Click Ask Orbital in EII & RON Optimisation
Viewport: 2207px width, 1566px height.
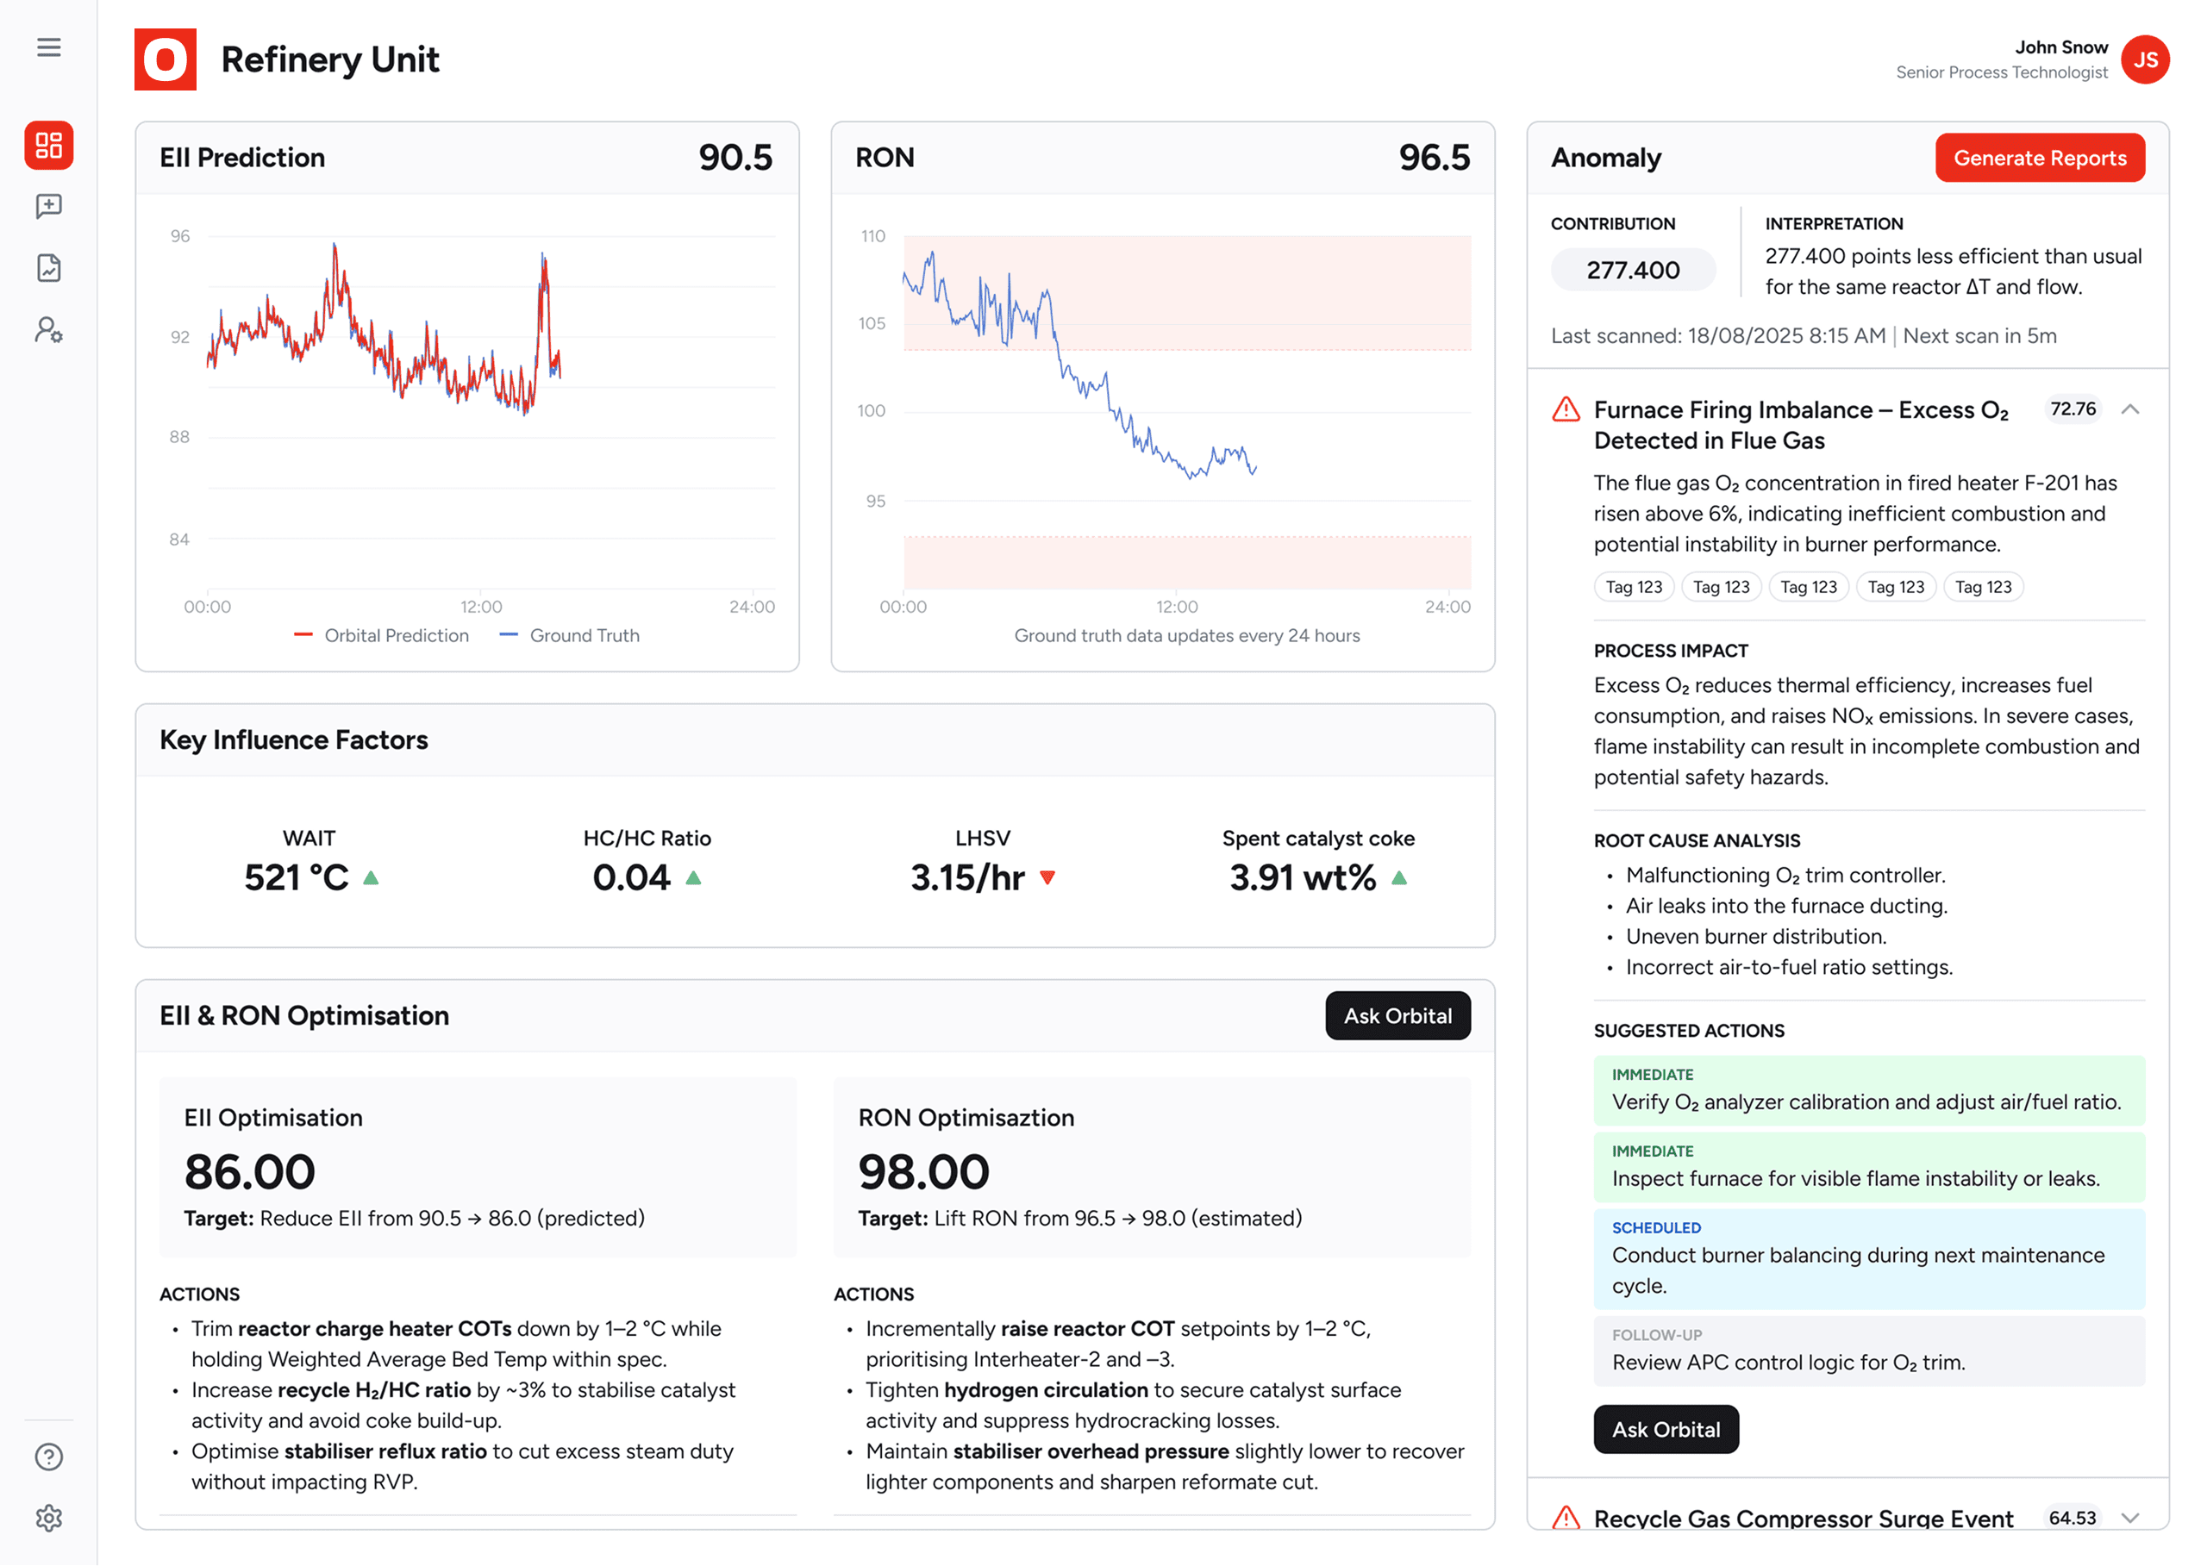pos(1397,1016)
